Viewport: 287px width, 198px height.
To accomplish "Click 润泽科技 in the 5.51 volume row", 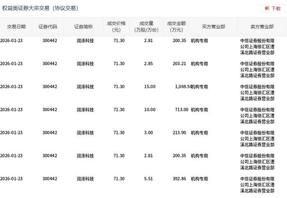I will click(x=85, y=179).
